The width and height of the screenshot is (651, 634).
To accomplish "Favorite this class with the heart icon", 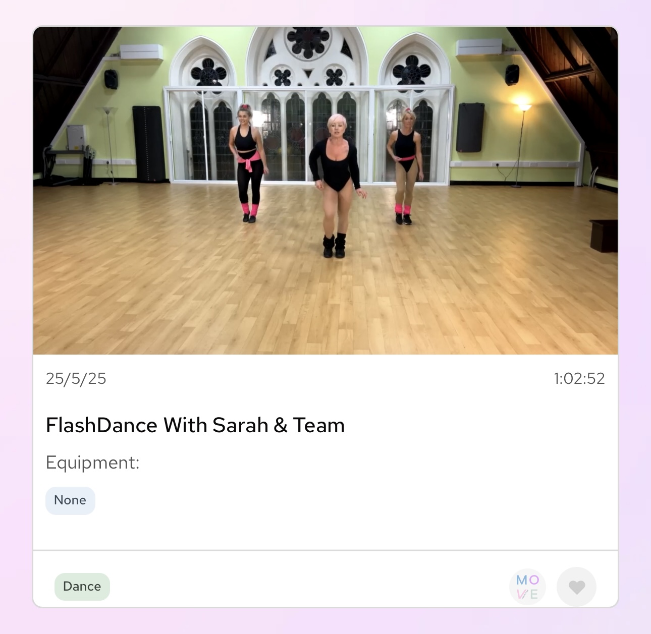I will coord(576,587).
